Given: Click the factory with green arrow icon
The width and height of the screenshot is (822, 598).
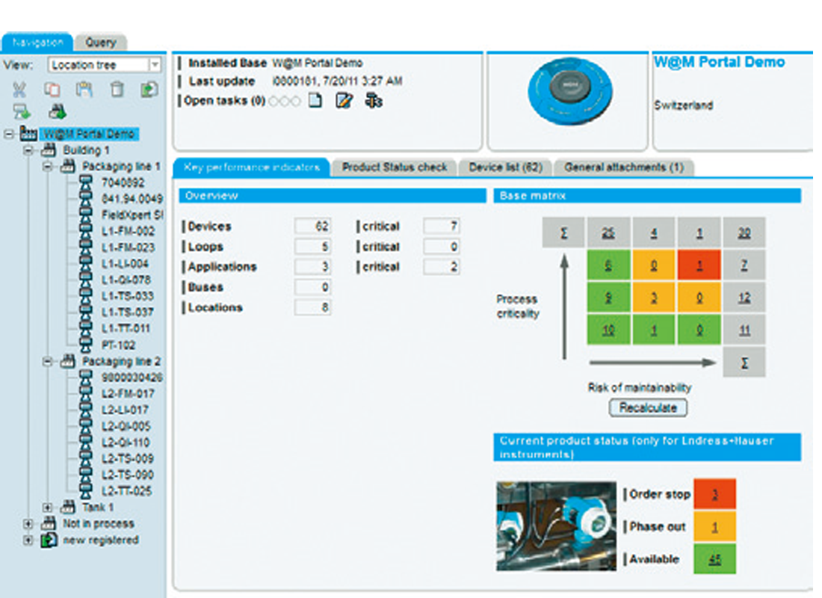Looking at the screenshot, I should (x=57, y=111).
